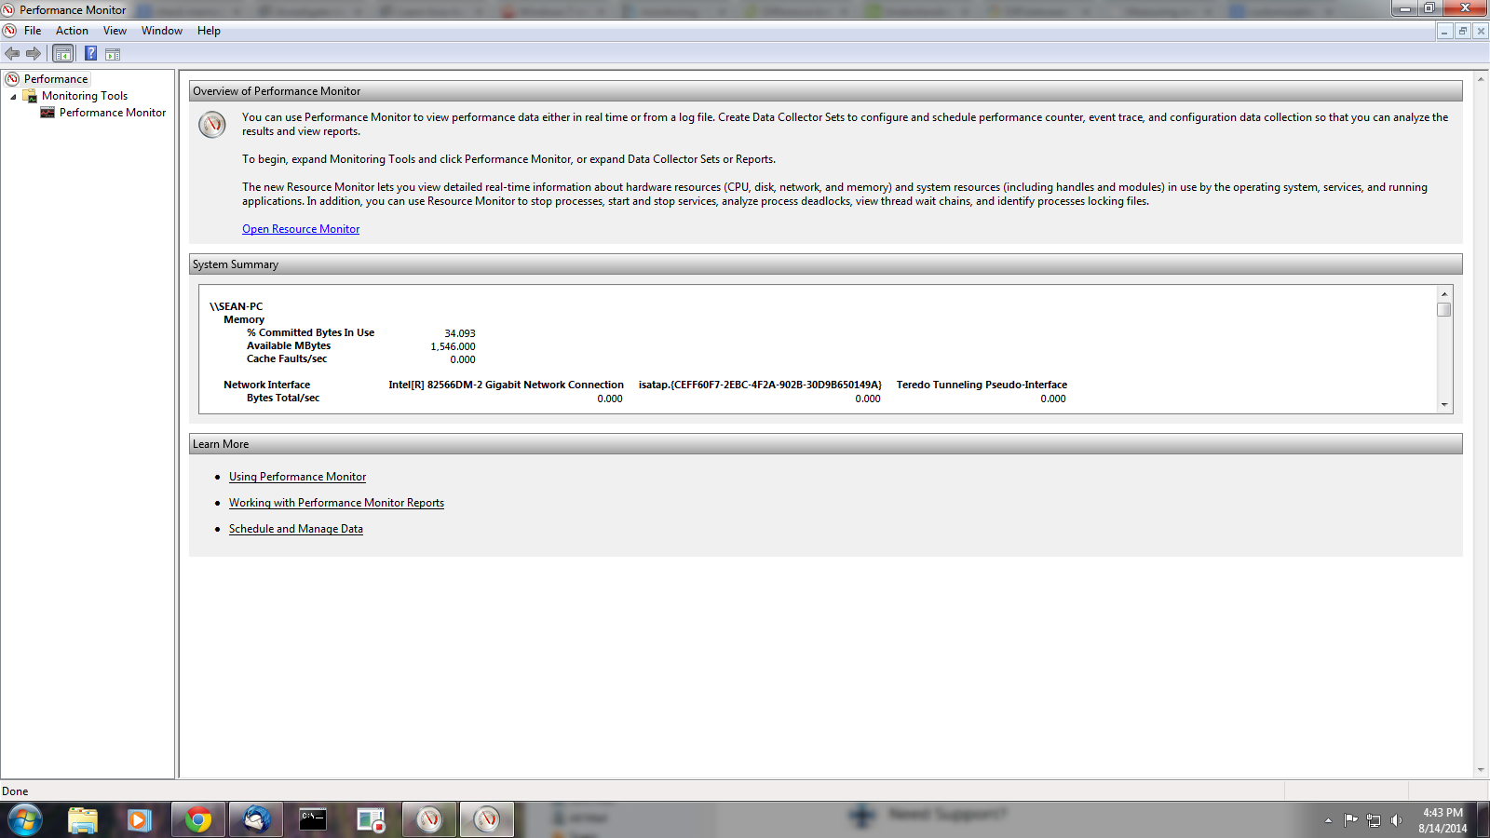Click the 34.093 committed bytes value
The image size is (1490, 838).
tap(460, 333)
